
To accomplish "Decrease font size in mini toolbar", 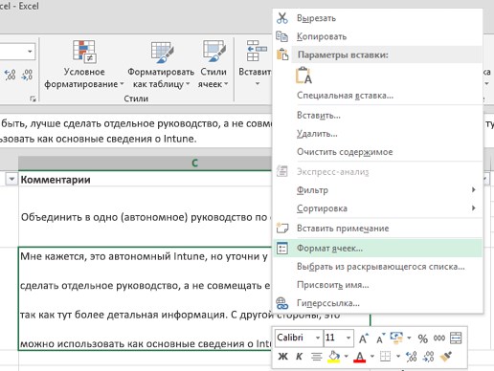I will [380, 338].
